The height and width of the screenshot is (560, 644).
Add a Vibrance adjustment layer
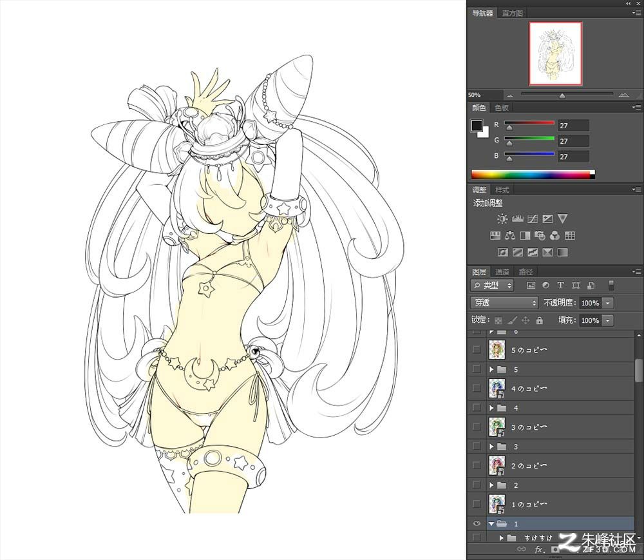click(x=563, y=218)
